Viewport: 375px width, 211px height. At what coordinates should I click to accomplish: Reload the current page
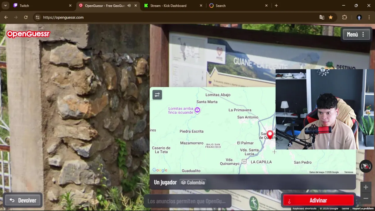26,17
